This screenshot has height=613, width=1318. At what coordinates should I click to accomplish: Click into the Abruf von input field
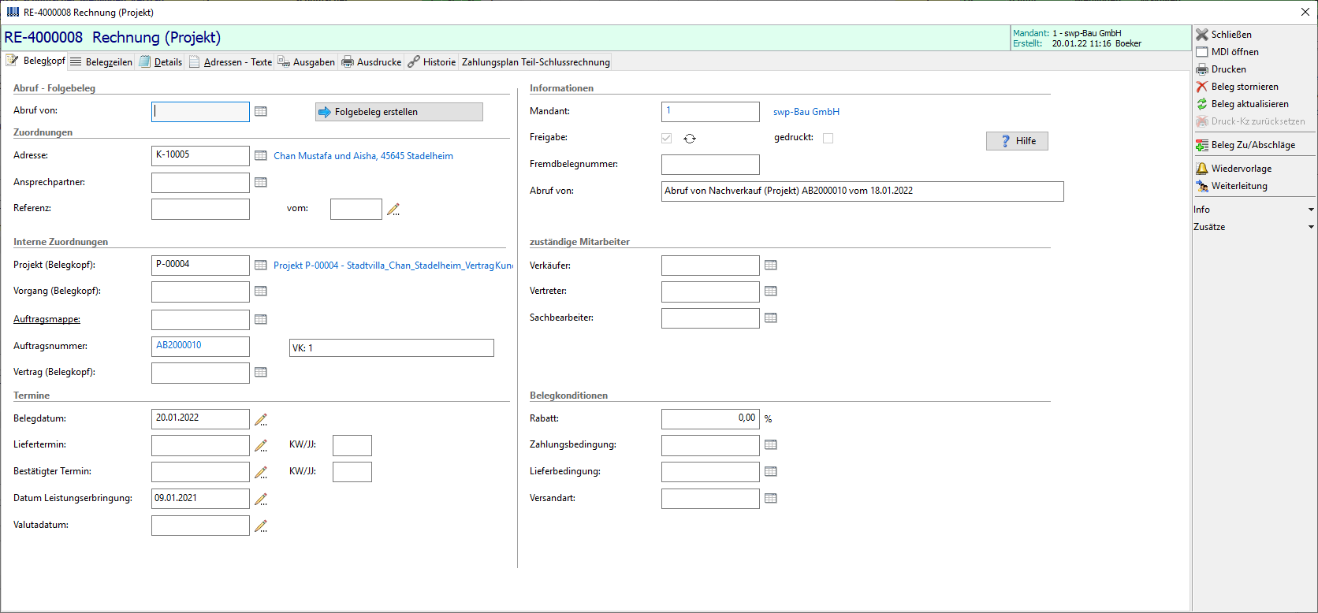pyautogui.click(x=200, y=112)
